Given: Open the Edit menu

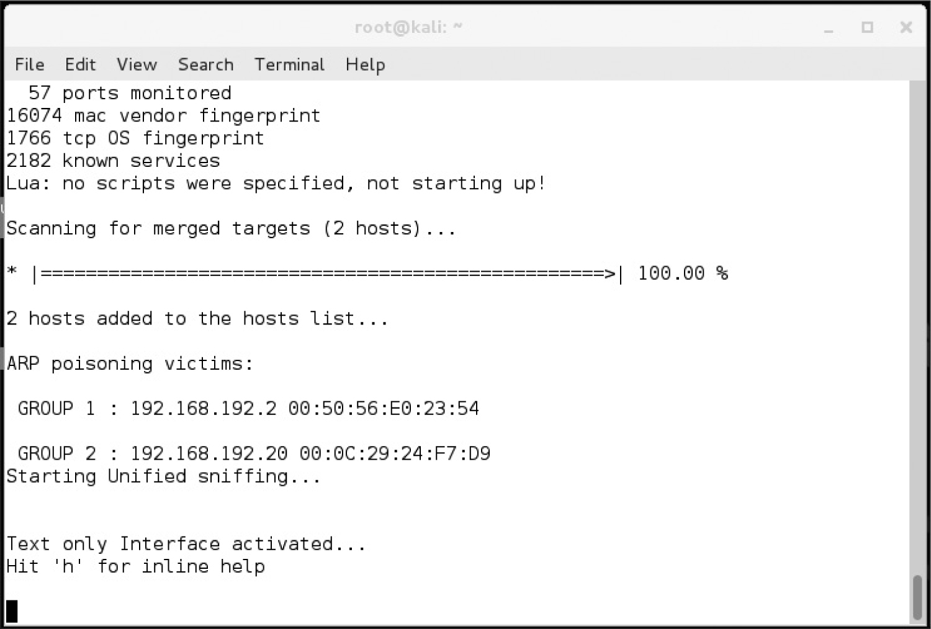Looking at the screenshot, I should pos(80,65).
